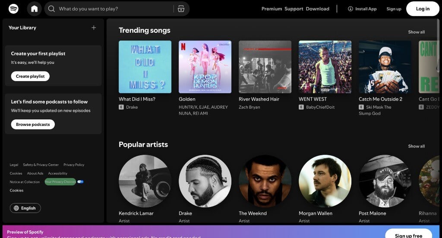The image size is (442, 238).
Task: Open The Weeknd artist photo
Action: pos(265,181)
